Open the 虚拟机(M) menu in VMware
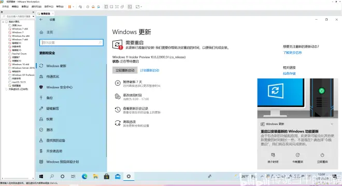Image resolution: width=342 pixels, height=186 pixels. (36, 7)
